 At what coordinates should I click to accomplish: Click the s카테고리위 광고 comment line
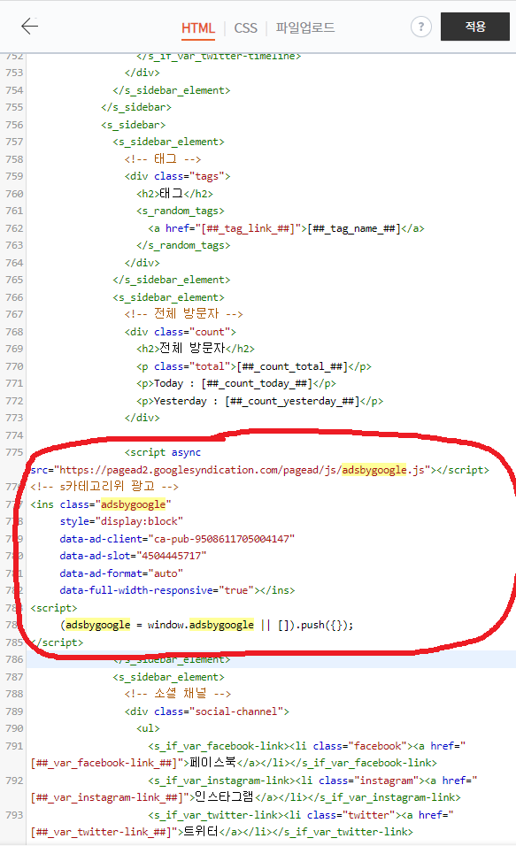(x=104, y=487)
